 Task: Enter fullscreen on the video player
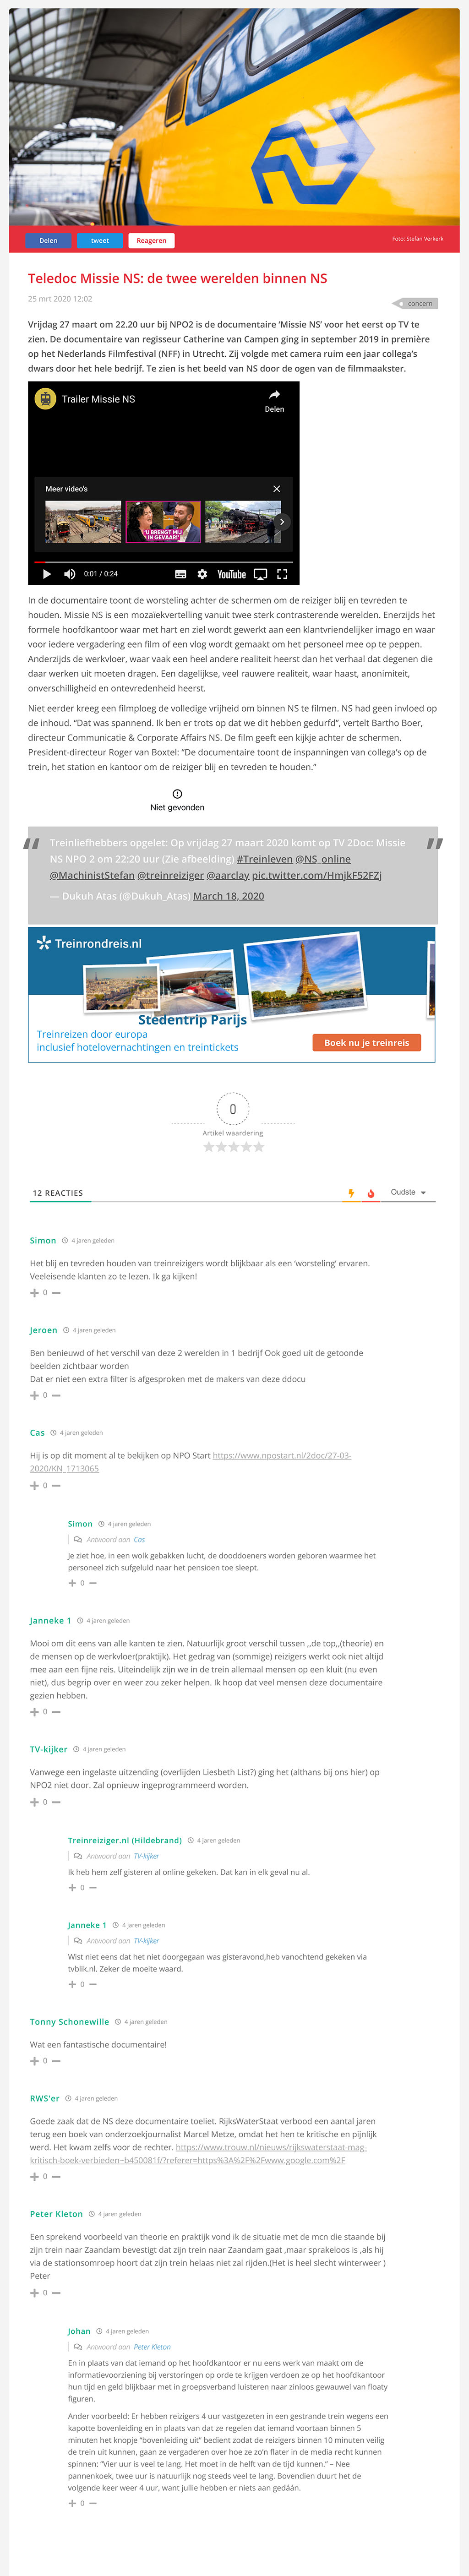[x=282, y=574]
